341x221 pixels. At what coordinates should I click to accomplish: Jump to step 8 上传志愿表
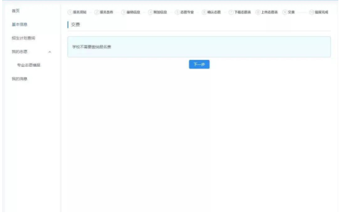pyautogui.click(x=267, y=12)
